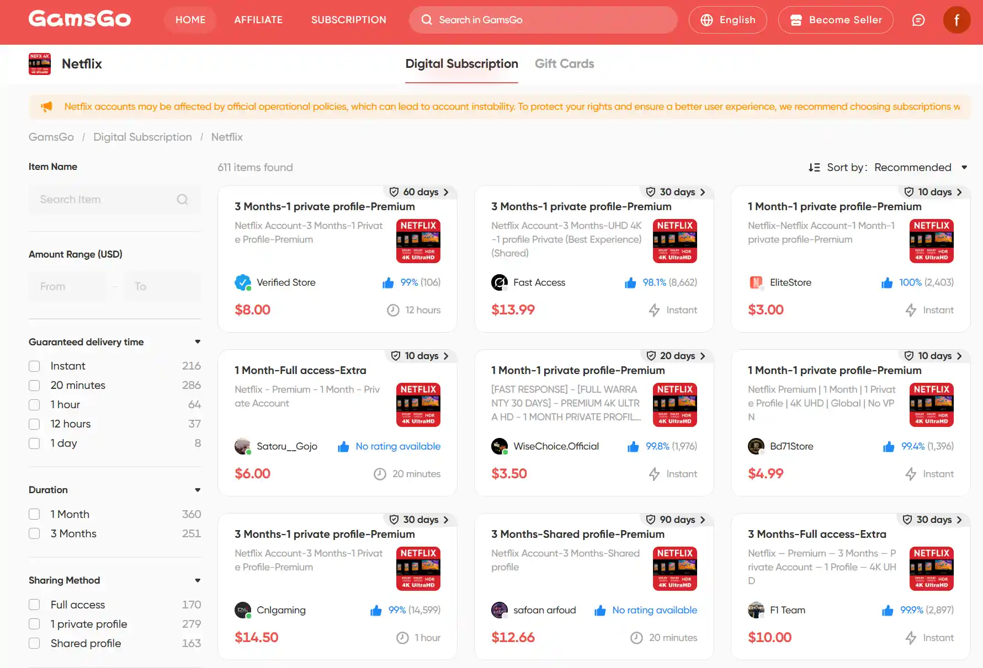Click Netflix thumbnail on $13.99 listing
983x668 pixels.
(x=675, y=241)
